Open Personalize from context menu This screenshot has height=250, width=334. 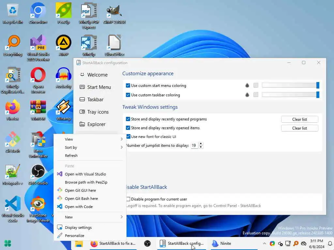click(90, 236)
